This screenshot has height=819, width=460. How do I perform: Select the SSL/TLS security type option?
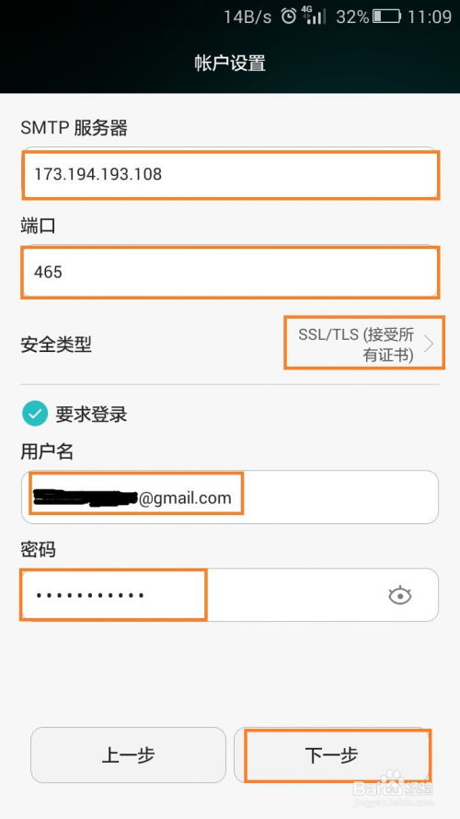click(356, 345)
